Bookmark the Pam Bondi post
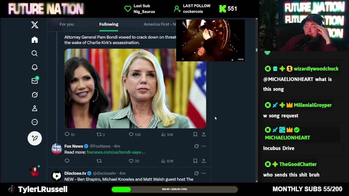This screenshot has width=349, height=196. [195, 134]
